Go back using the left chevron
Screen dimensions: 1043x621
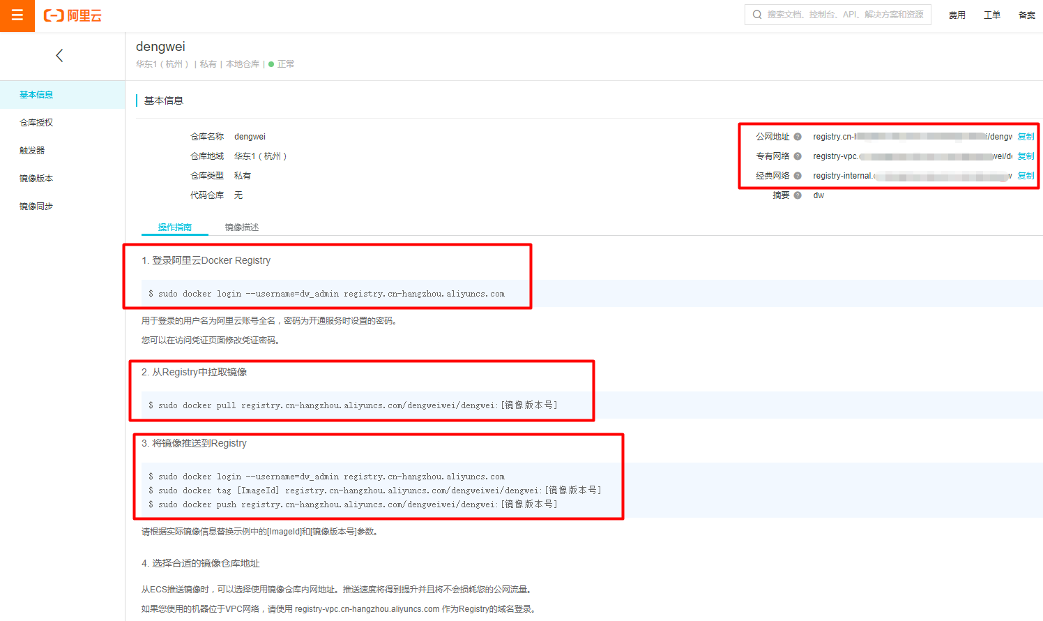click(x=59, y=56)
